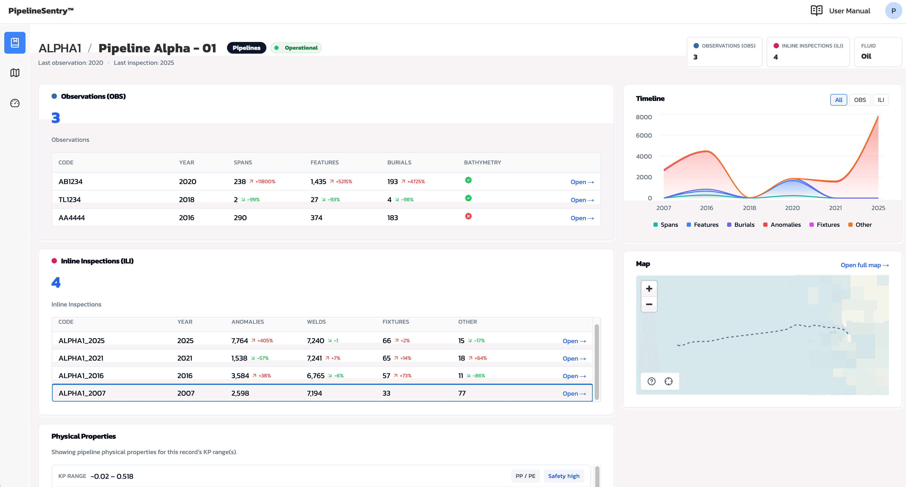Select the gauge dashboard icon in the sidebar
The width and height of the screenshot is (906, 487).
point(15,103)
